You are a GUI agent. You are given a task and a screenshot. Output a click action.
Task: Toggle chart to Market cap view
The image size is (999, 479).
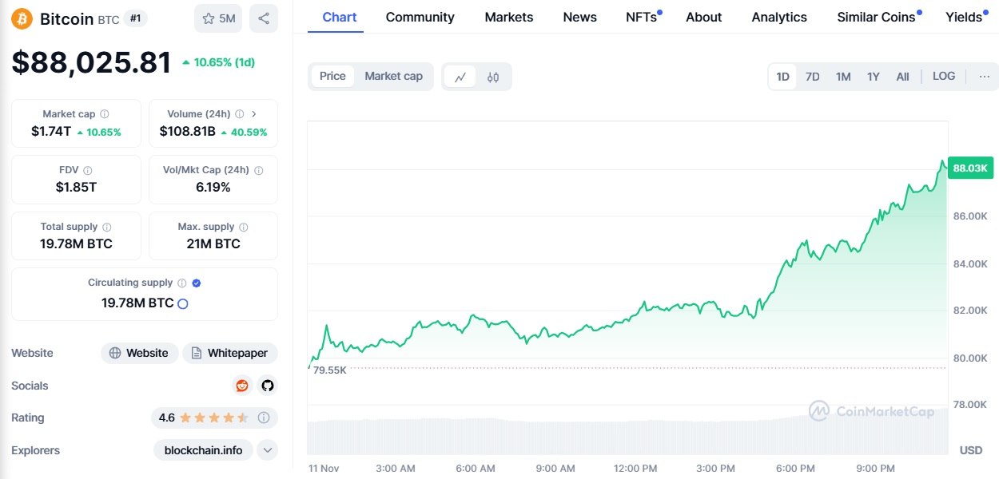393,76
